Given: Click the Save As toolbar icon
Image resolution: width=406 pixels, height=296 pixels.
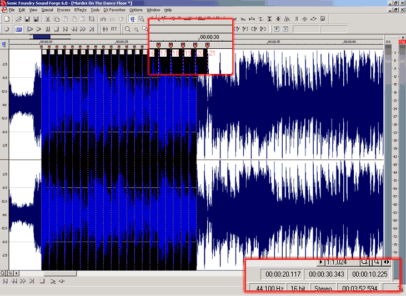Looking at the screenshot, I should pyautogui.click(x=36, y=19).
